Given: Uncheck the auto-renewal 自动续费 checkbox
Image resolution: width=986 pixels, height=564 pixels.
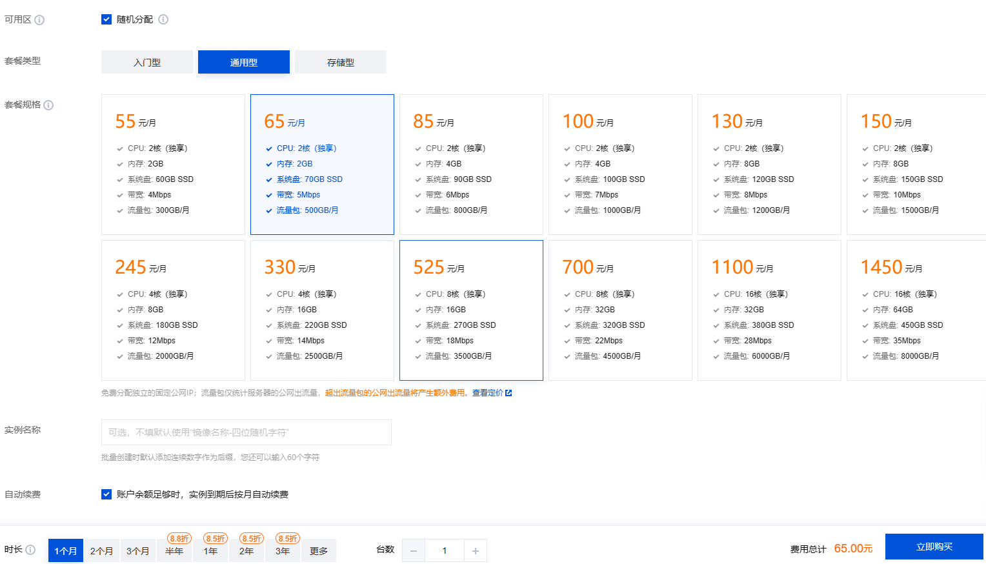Looking at the screenshot, I should [x=106, y=494].
